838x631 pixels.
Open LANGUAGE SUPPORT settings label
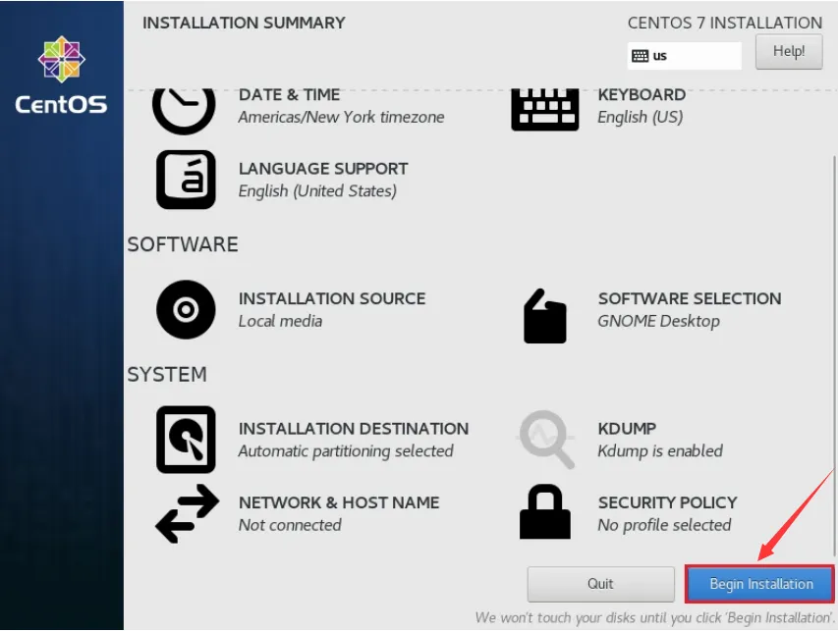pyautogui.click(x=323, y=169)
